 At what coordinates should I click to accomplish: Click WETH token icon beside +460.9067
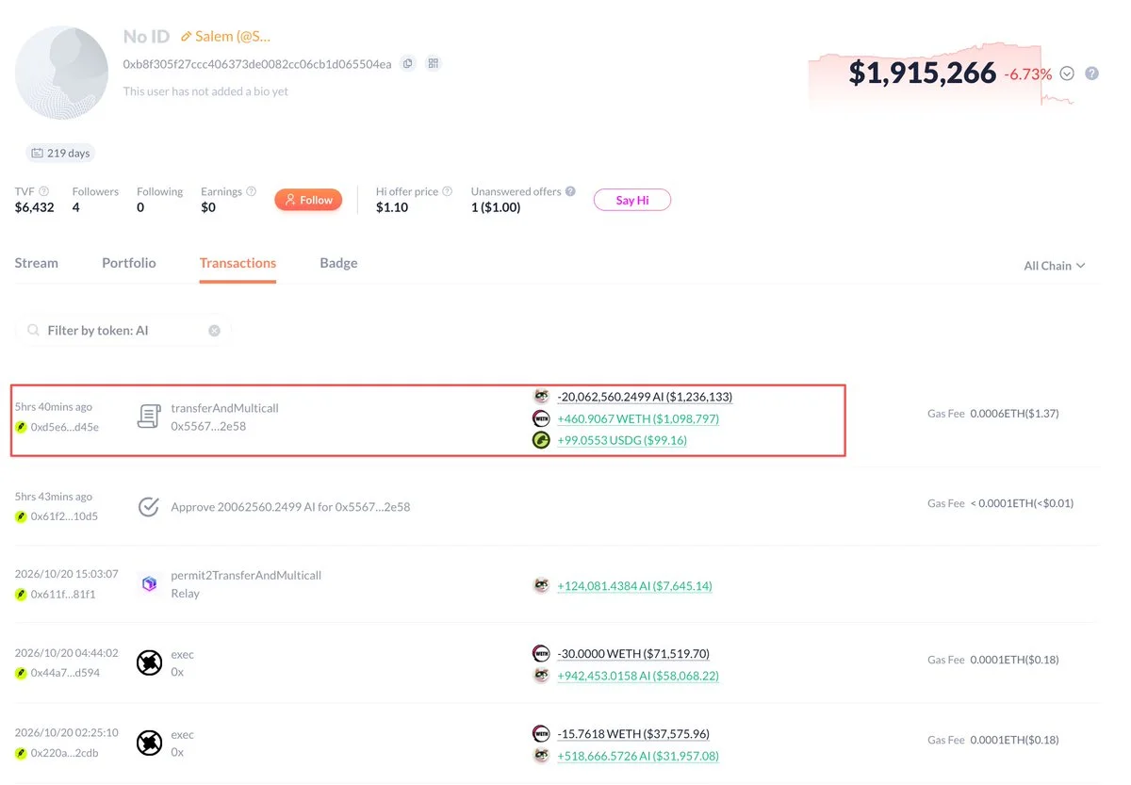point(541,418)
